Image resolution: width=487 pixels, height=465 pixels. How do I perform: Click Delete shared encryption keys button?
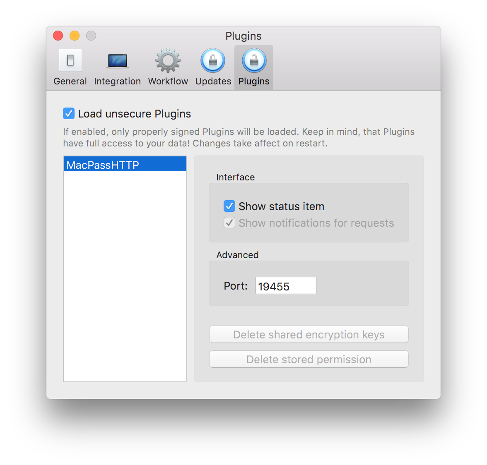[309, 334]
